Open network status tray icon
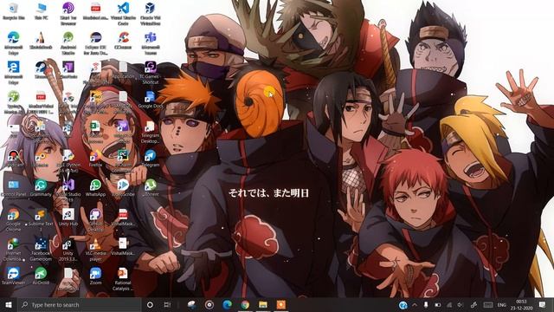 coord(449,304)
